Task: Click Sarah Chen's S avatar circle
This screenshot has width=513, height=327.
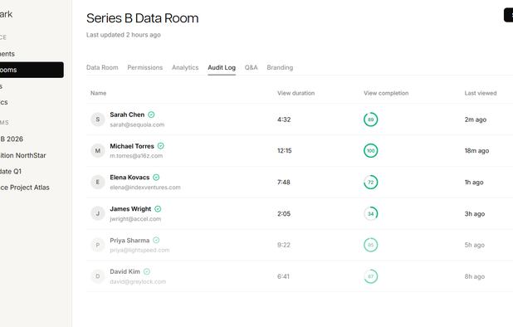Action: coord(97,120)
